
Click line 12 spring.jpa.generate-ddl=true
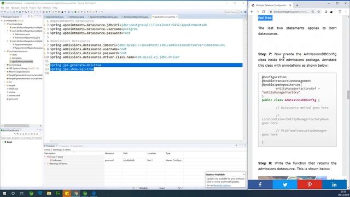pyautogui.click(x=75, y=65)
